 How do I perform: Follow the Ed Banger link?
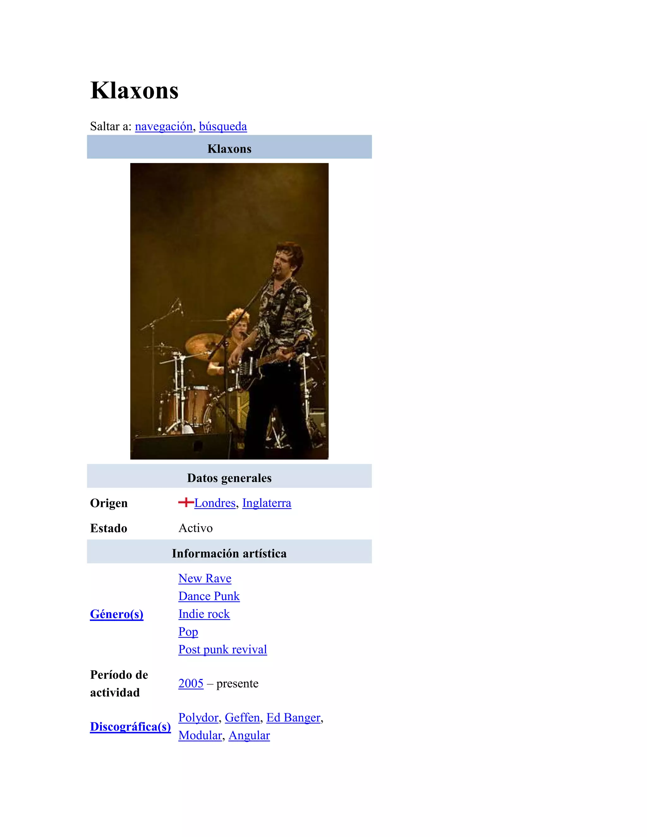(293, 717)
